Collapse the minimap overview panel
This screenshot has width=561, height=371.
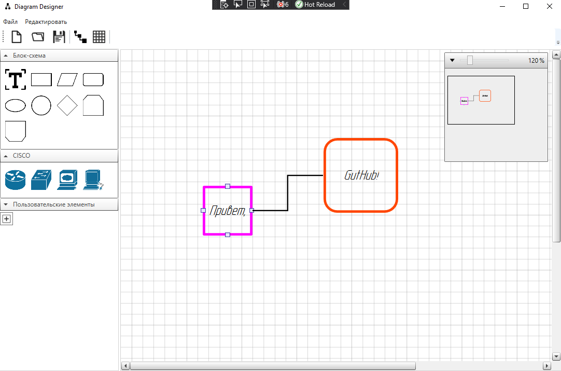(452, 60)
